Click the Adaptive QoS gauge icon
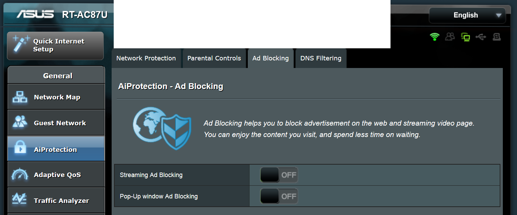 [x=20, y=175]
